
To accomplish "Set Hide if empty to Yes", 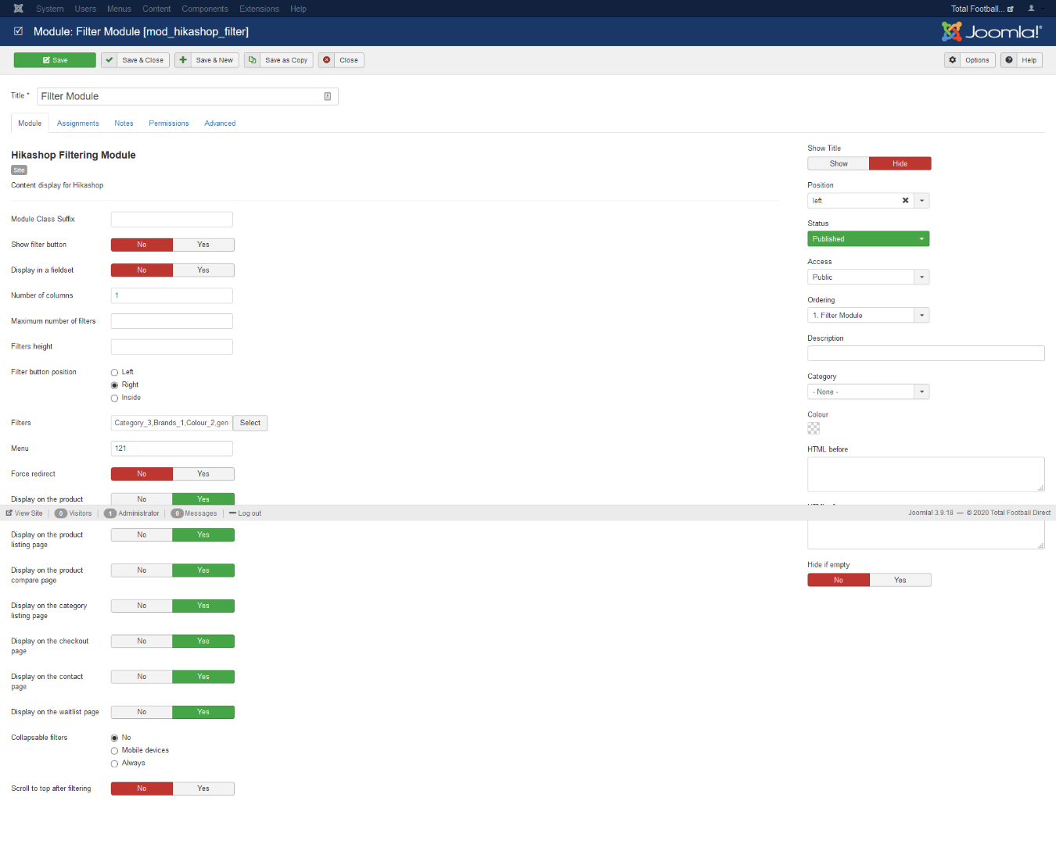I will pos(900,580).
